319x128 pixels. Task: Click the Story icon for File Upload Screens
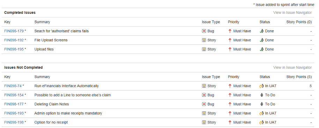204,40
